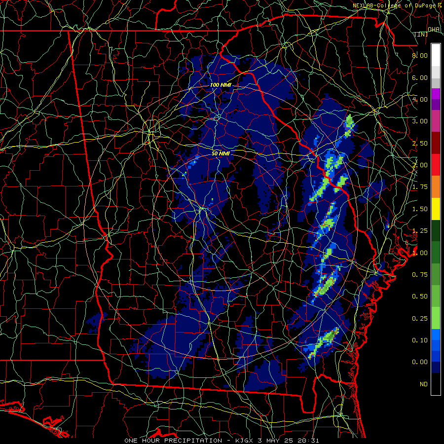444x444 pixels.
Task: Click the 8.00 legend value
Action: click(420, 55)
